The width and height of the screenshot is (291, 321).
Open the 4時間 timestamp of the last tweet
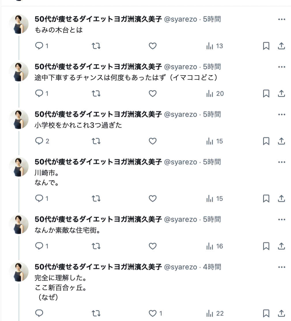(x=212, y=267)
